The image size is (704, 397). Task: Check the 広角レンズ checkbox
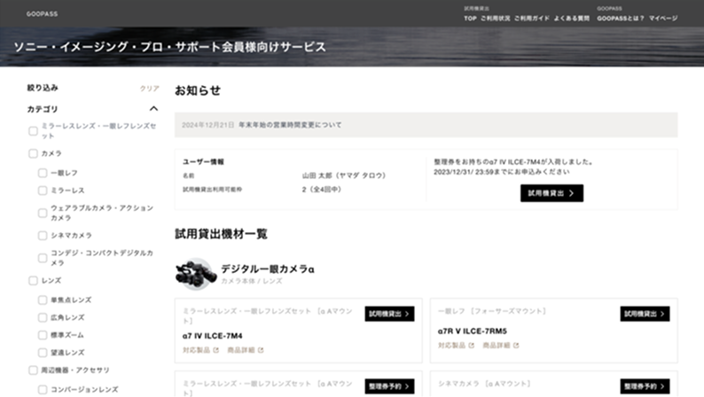[x=43, y=317]
